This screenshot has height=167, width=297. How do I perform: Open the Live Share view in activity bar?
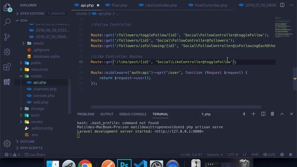click(7, 82)
